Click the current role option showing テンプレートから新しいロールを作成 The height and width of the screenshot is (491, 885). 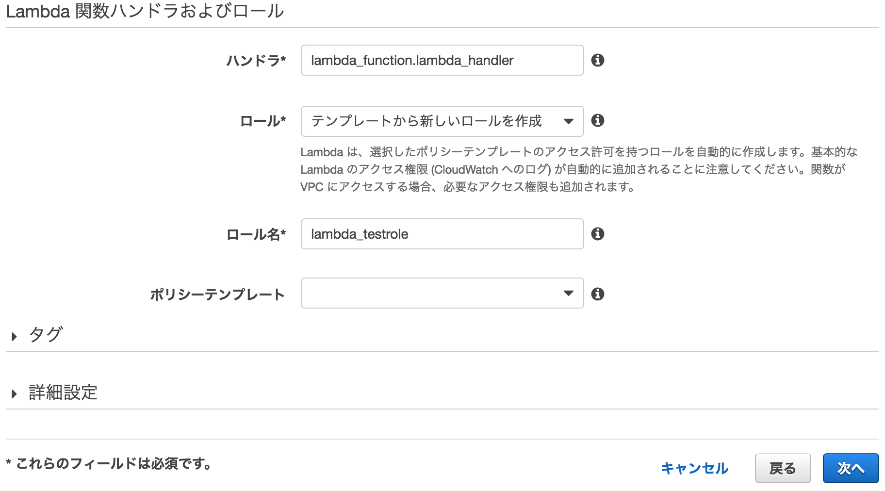click(x=427, y=121)
